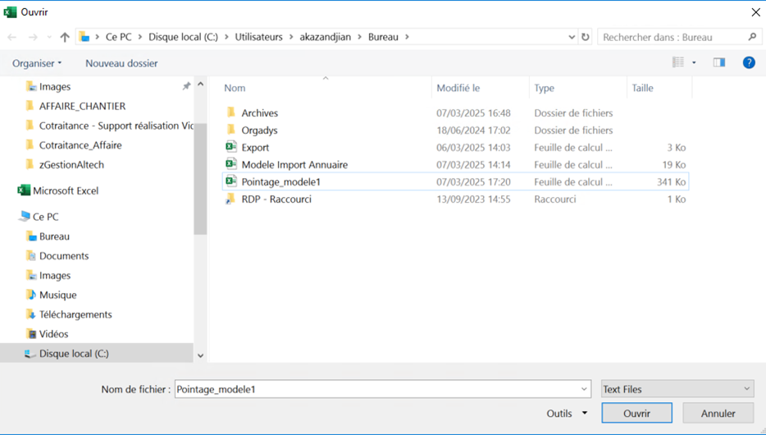Toggle the preview pane icon
Viewport: 766px width, 435px height.
click(x=719, y=62)
